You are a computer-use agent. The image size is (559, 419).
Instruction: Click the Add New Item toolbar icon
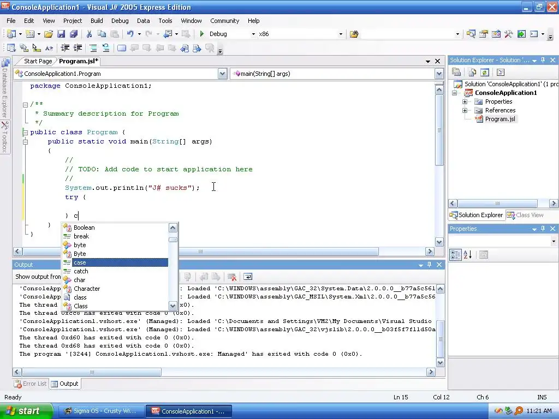30,34
